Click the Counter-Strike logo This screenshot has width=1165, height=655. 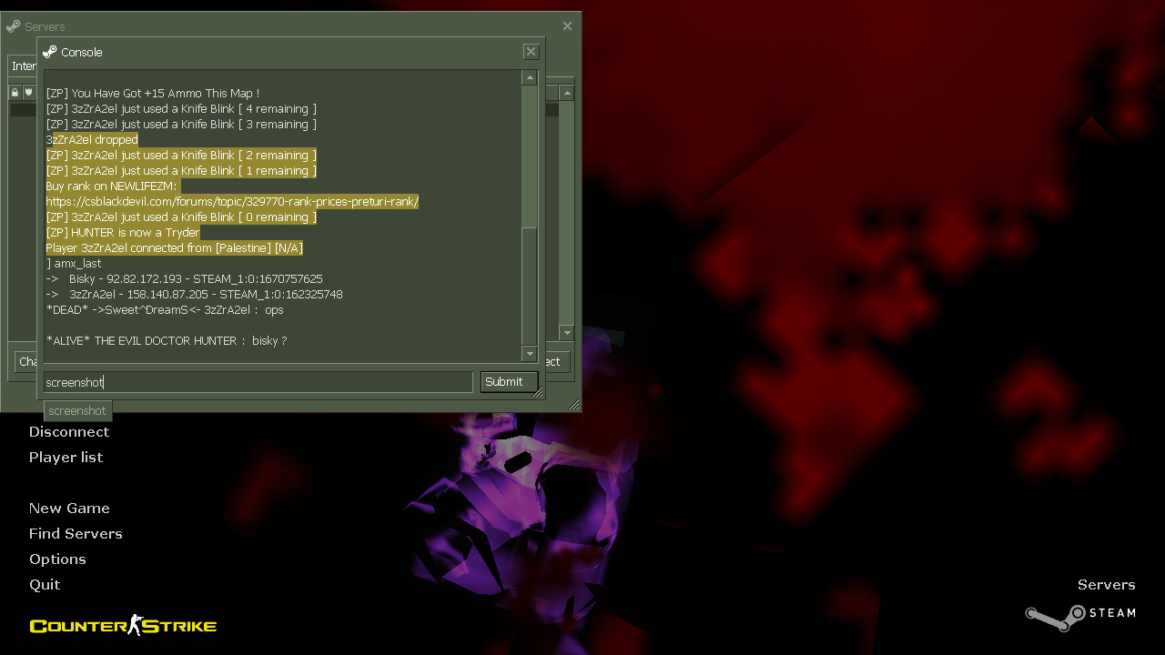tap(123, 625)
